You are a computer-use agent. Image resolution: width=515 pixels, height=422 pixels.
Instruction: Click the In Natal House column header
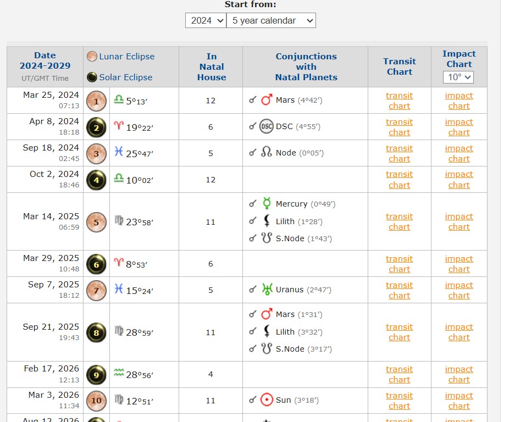[x=212, y=66]
